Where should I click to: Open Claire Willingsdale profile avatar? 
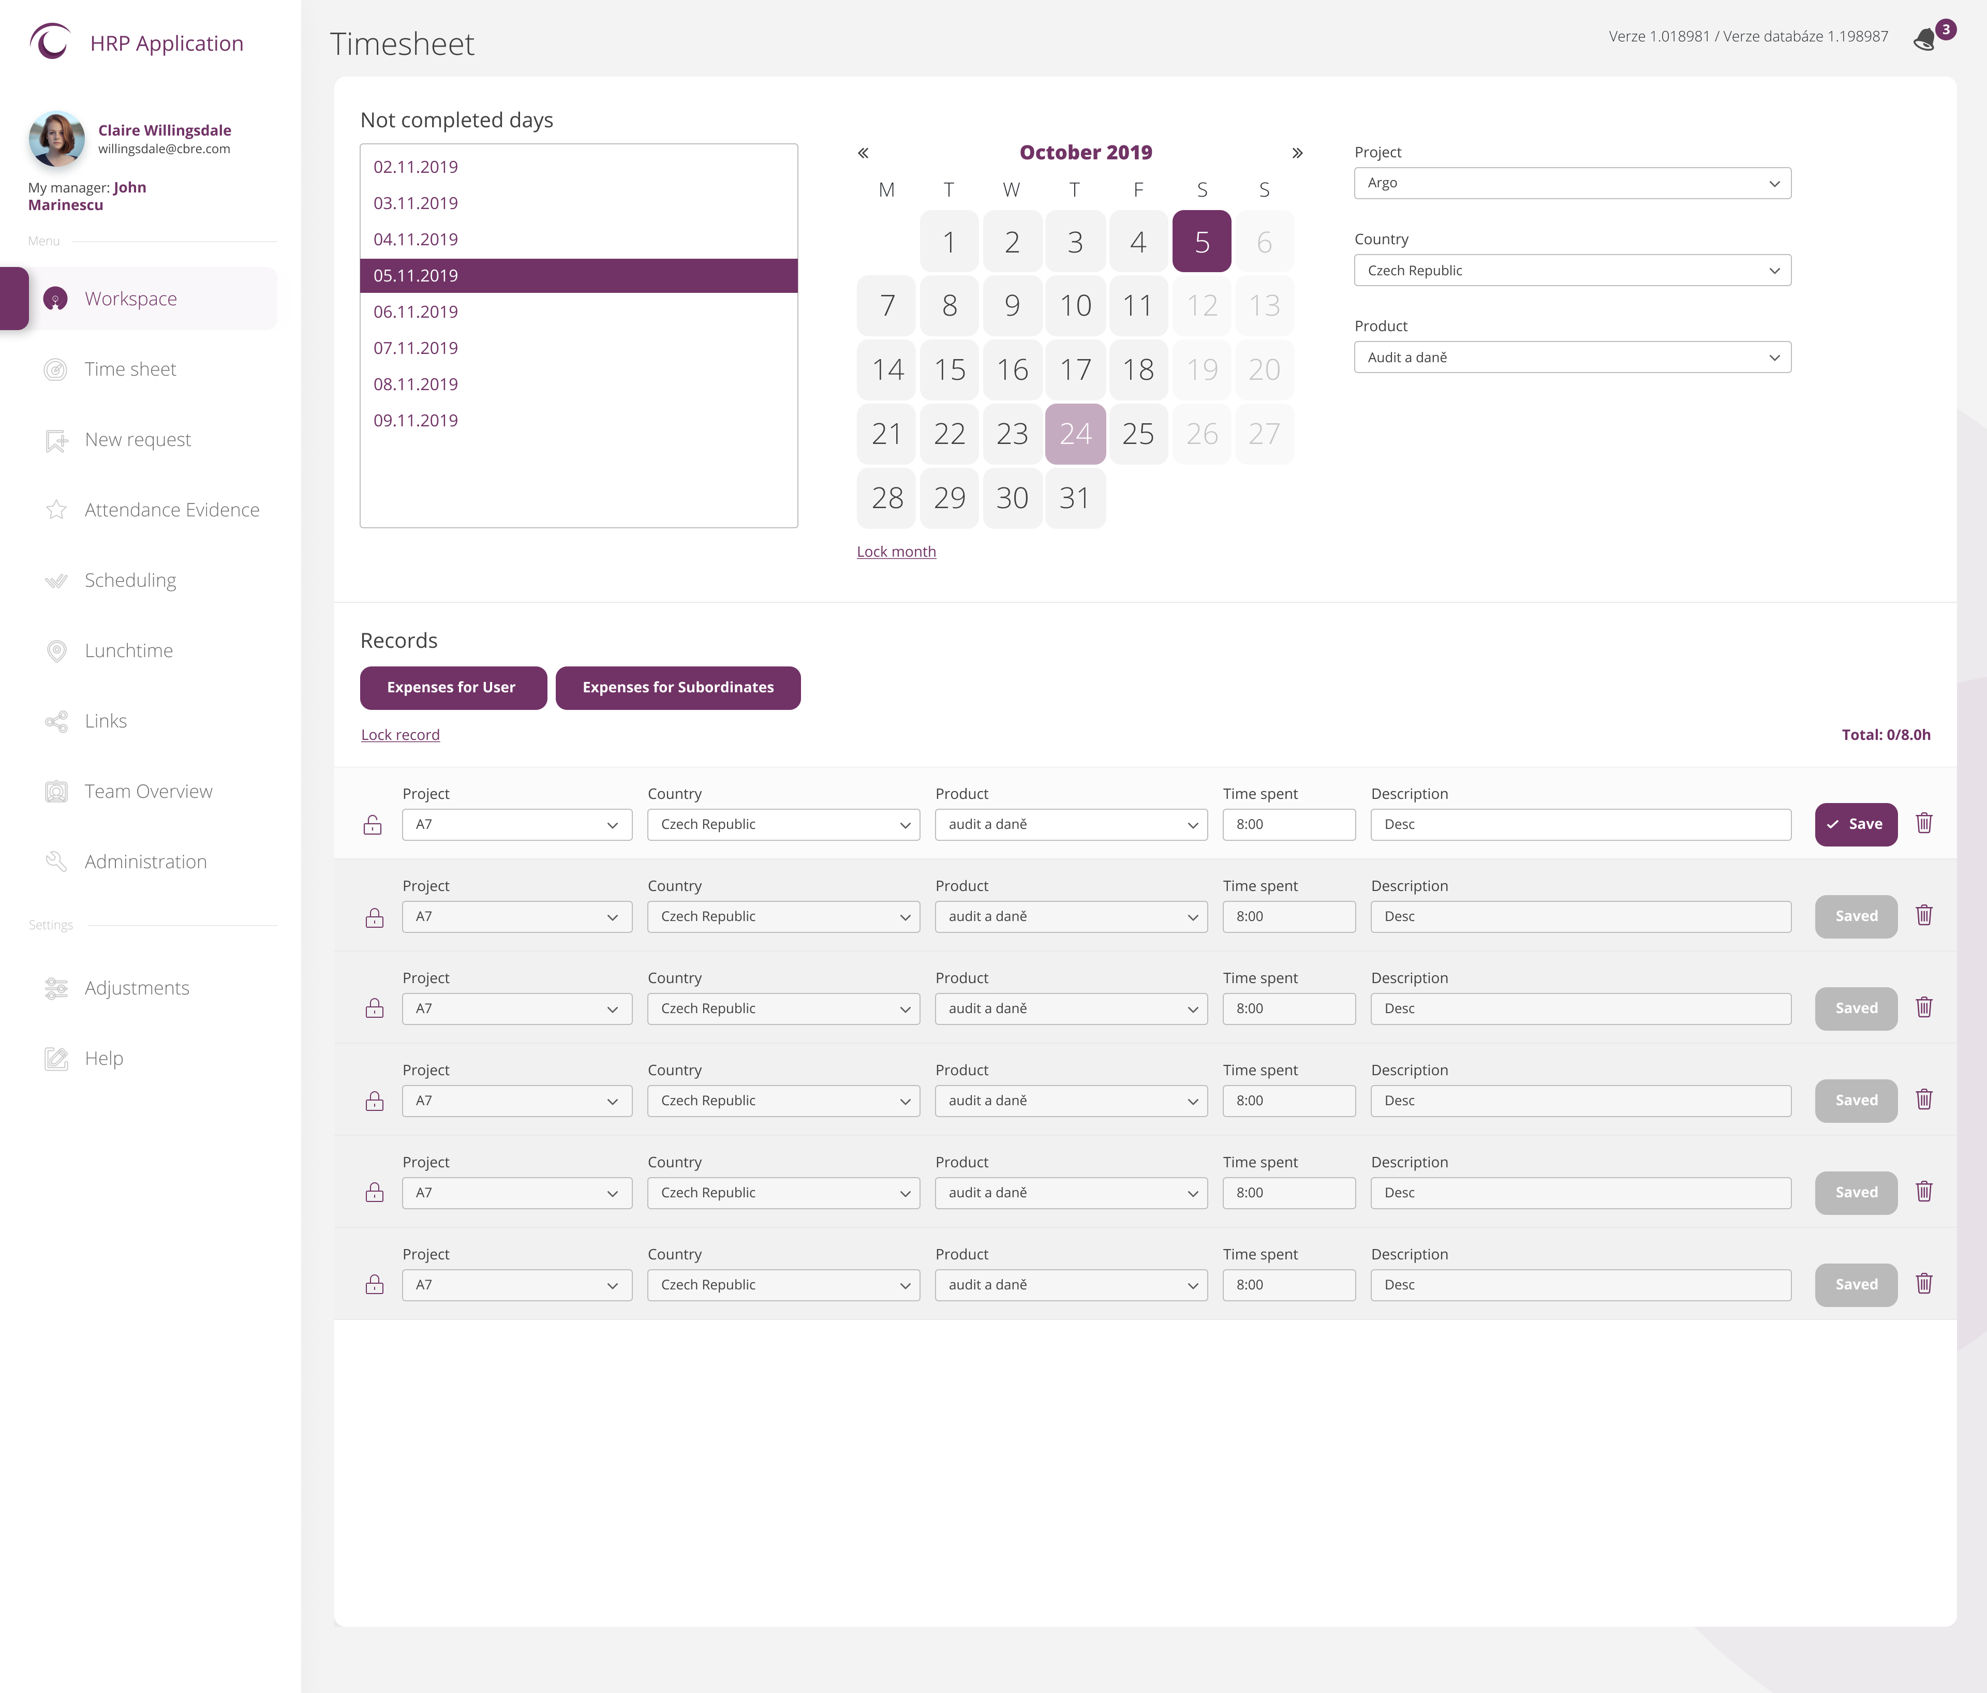(56, 139)
